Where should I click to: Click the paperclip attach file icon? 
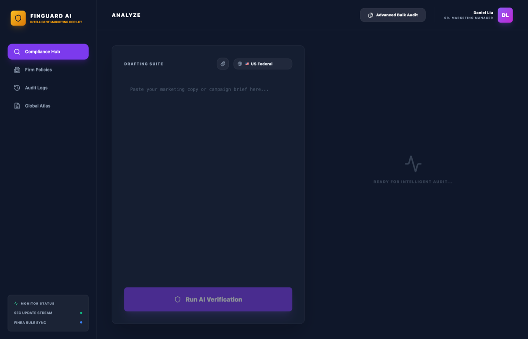(x=223, y=64)
